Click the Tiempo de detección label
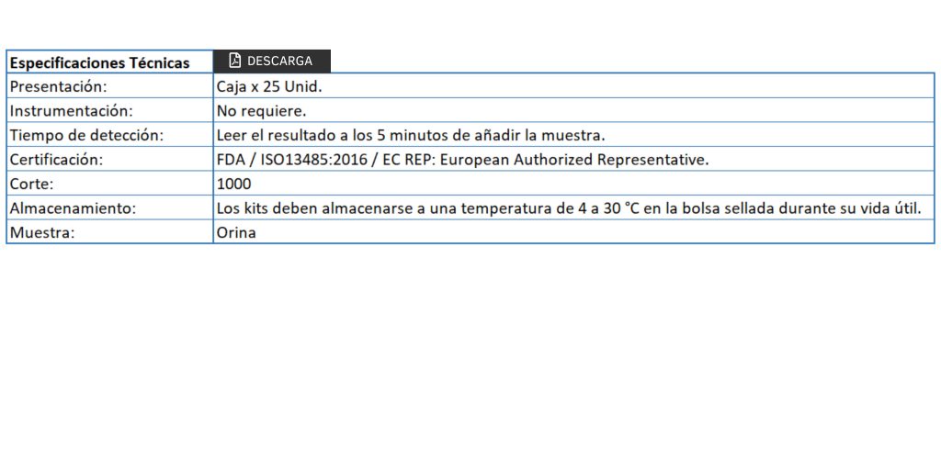 (87, 136)
